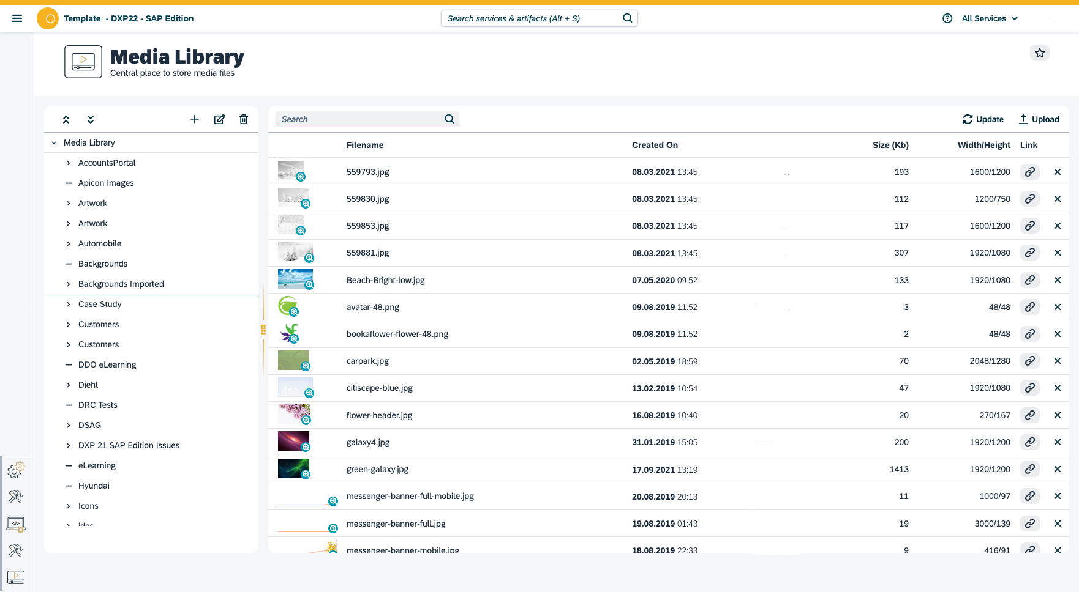
Task: Sort by Size (Kb) column header
Action: [x=890, y=145]
